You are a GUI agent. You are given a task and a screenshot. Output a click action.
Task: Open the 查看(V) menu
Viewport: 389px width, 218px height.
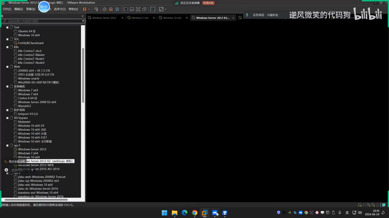30,9
